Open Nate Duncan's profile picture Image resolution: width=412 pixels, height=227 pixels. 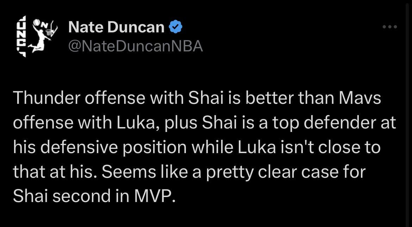coord(37,35)
